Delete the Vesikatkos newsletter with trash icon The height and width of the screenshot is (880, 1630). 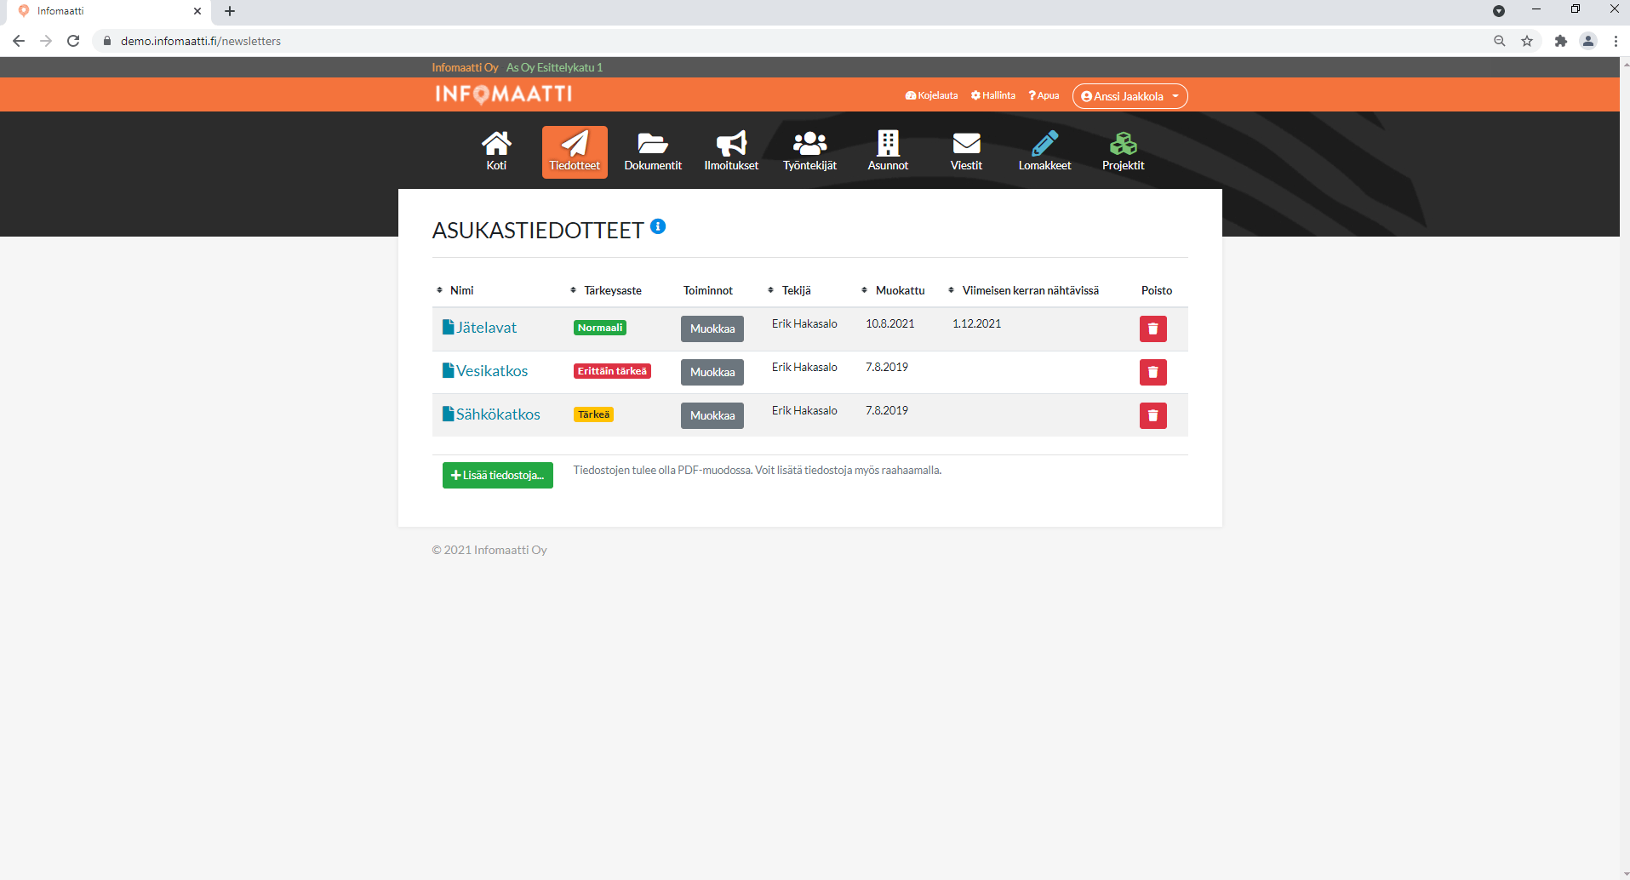(1153, 372)
